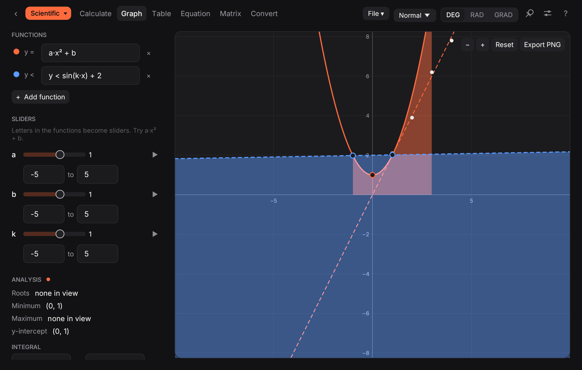Open the pin/search icon in header
Screen dimensions: 582x370
pyautogui.click(x=529, y=13)
